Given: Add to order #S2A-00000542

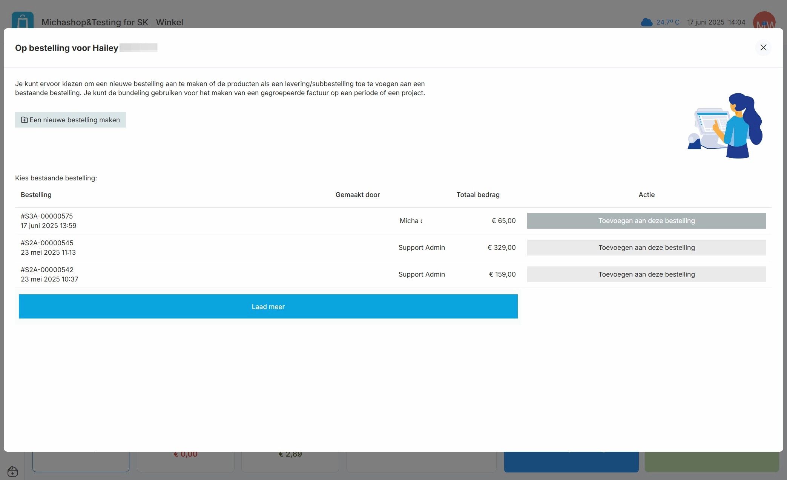Looking at the screenshot, I should pos(646,274).
